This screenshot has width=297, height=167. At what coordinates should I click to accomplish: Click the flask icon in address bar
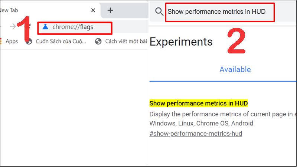[46, 27]
